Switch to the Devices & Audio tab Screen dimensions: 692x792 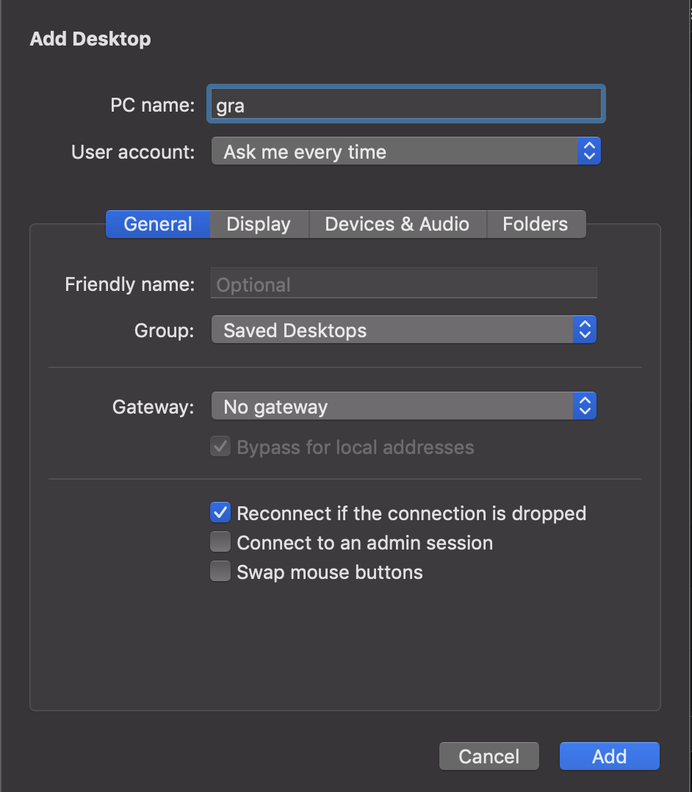[397, 224]
